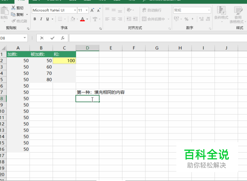Set top vertical alignment
Screen dimensions: 247x181
107,10
